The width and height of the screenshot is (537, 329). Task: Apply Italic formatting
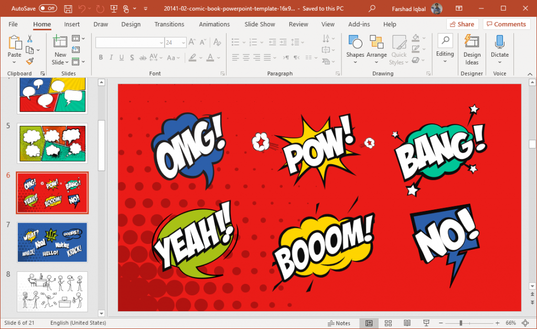click(111, 57)
